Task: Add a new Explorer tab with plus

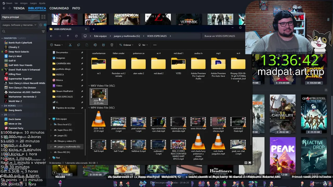Action: point(93,29)
